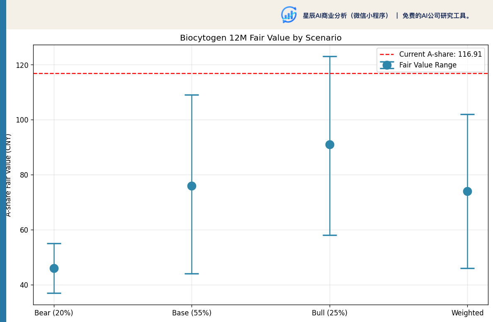
Task: Click the y-axis tick label 60
Action: point(24,230)
